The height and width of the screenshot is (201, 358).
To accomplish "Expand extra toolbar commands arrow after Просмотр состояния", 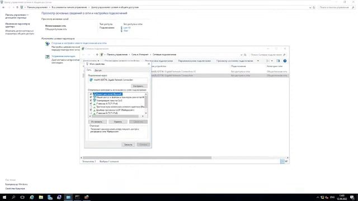I will pos(258,61).
